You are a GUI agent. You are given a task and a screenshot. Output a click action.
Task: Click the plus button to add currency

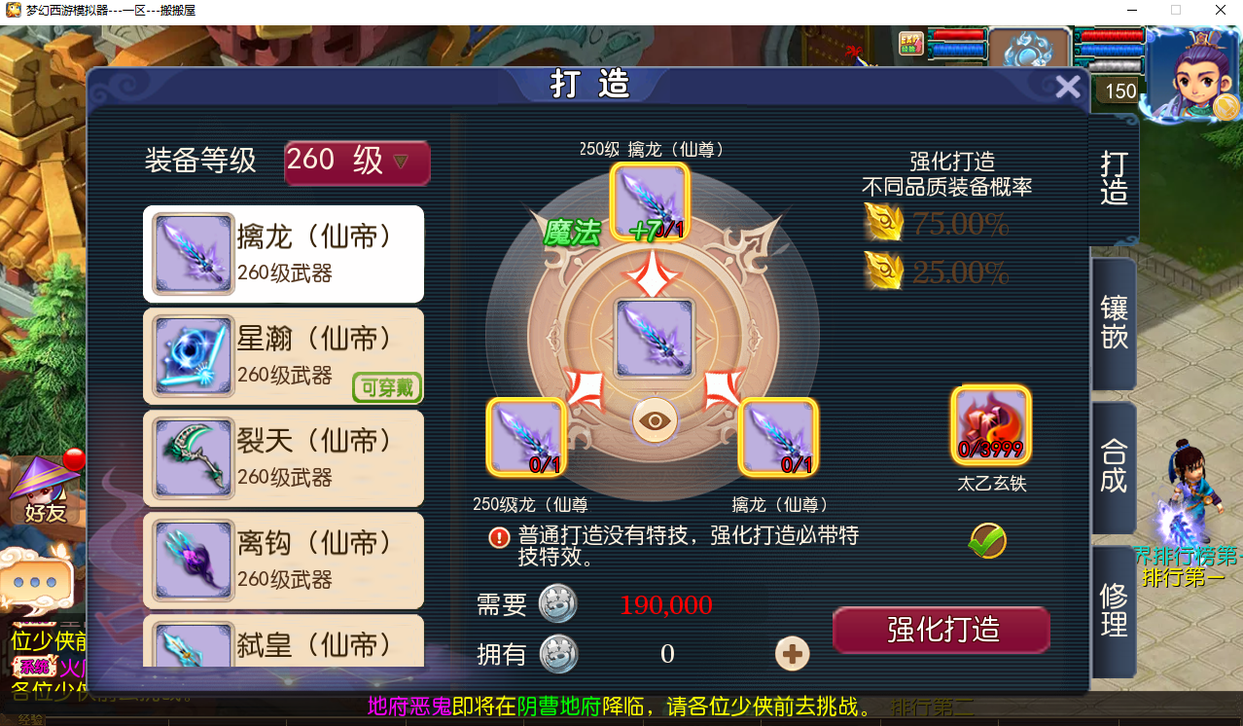coord(793,654)
